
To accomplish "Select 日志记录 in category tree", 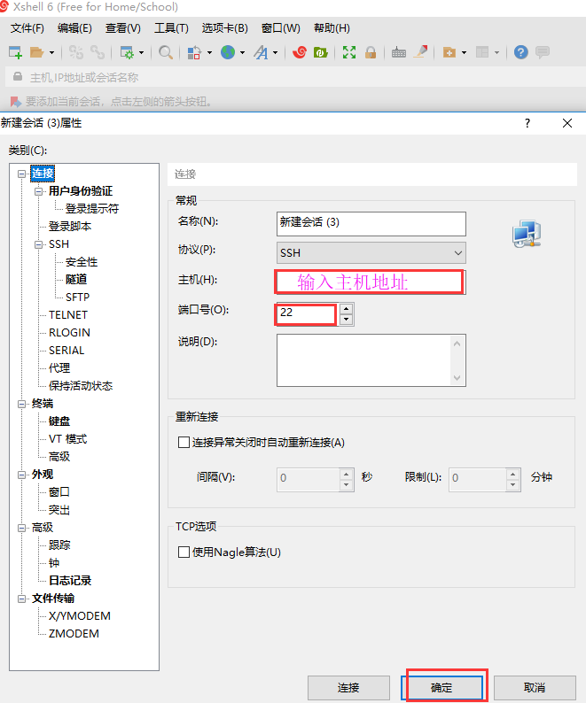I will tap(70, 581).
